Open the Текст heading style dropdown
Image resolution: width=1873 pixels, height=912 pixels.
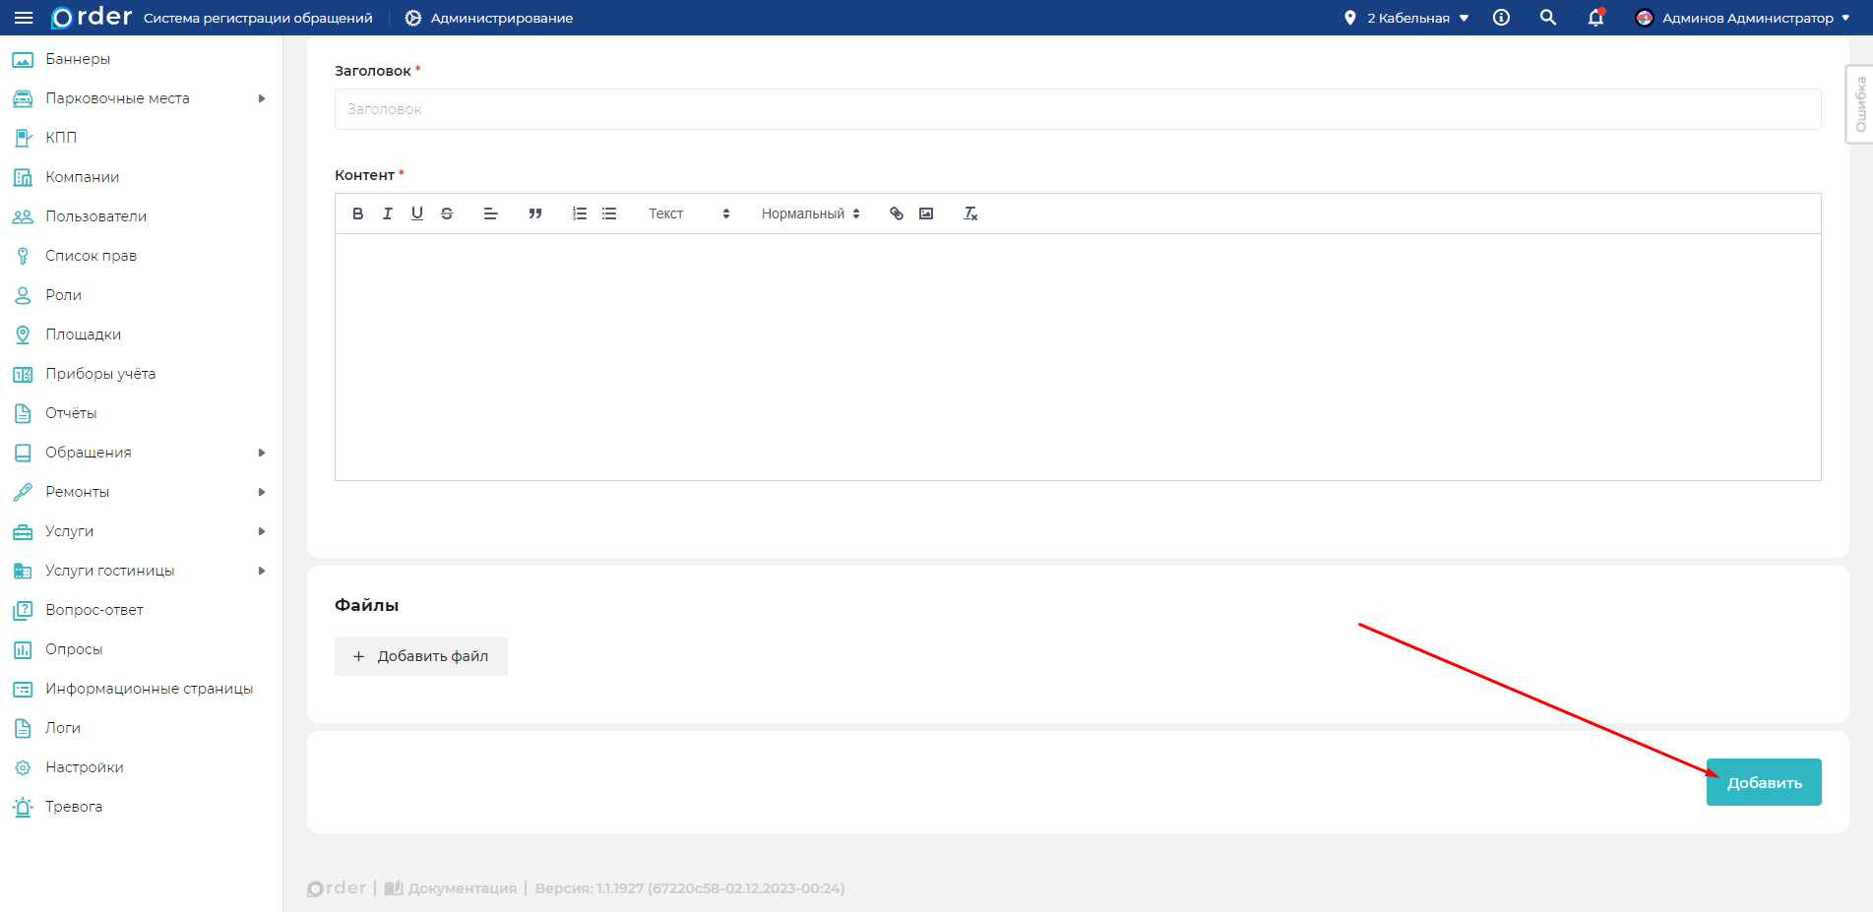[688, 213]
